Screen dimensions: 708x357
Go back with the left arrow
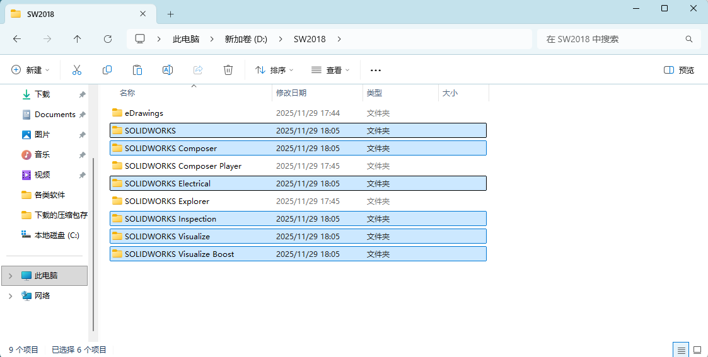[x=17, y=39]
